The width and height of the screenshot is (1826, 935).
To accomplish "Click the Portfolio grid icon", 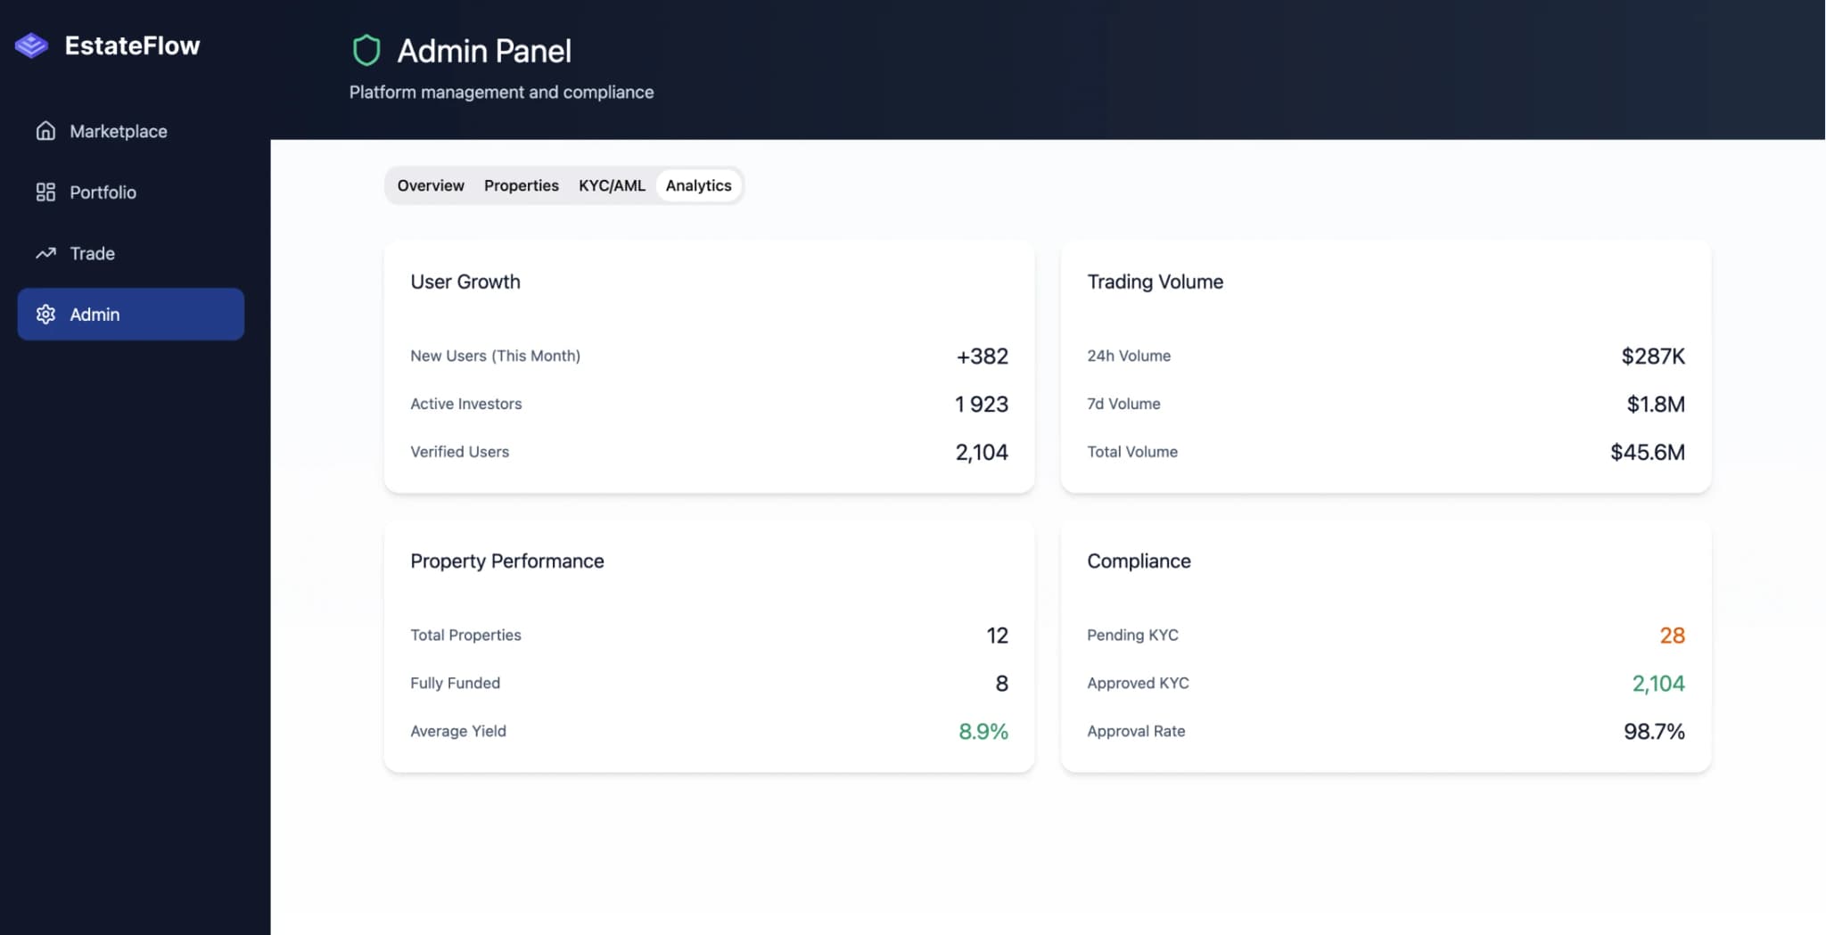I will [x=45, y=192].
